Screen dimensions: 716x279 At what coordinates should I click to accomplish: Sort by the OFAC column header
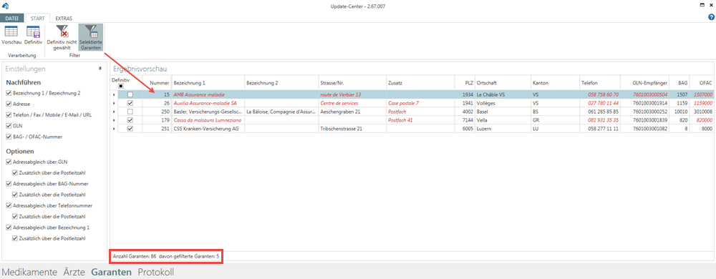point(702,83)
